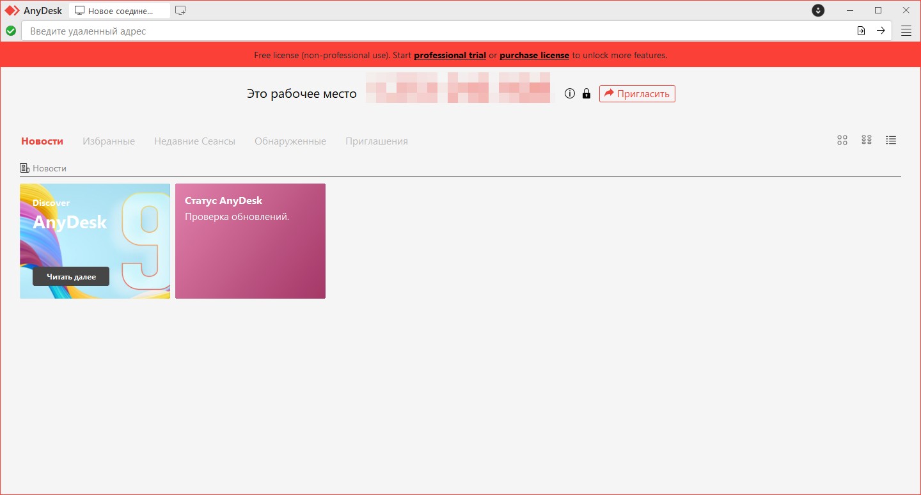The image size is (921, 495).
Task: Click the Пригласить invite button
Action: 636,94
